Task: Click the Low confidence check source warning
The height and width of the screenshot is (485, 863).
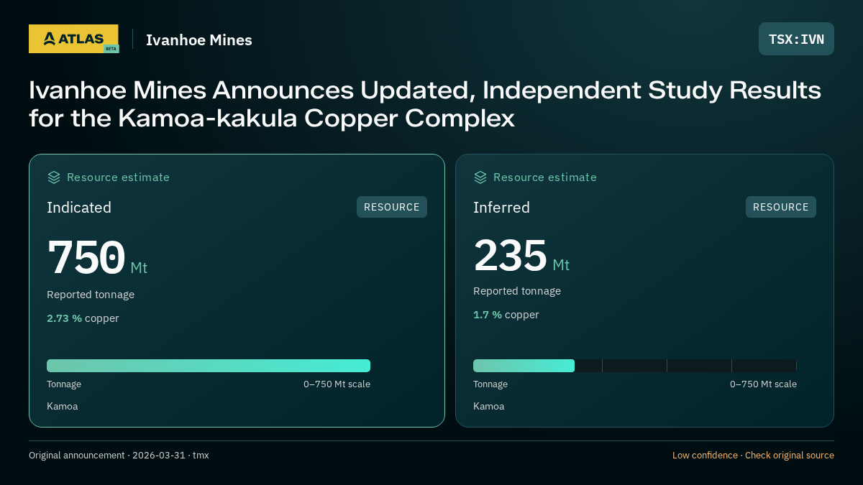Action: tap(753, 456)
